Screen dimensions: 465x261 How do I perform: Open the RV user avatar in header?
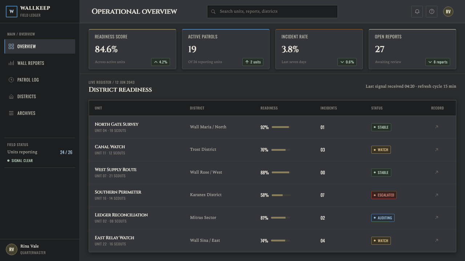[448, 12]
